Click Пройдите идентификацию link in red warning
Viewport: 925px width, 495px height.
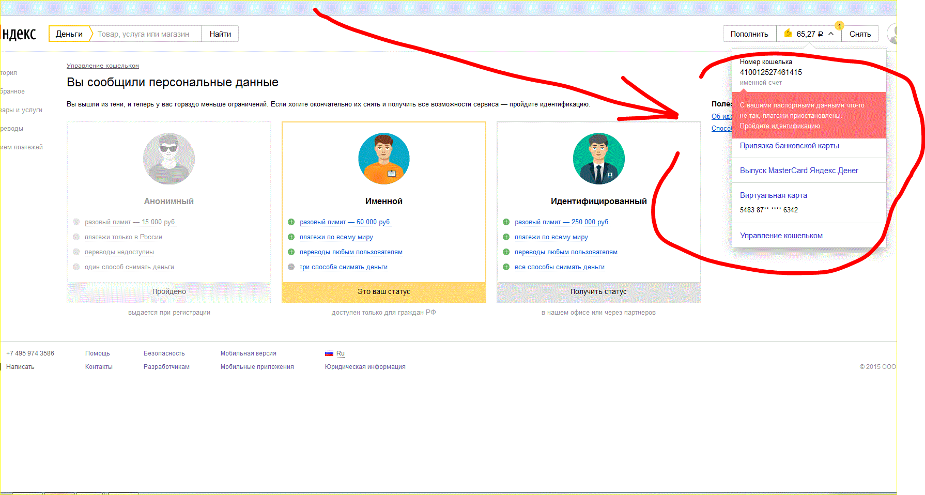click(x=780, y=126)
